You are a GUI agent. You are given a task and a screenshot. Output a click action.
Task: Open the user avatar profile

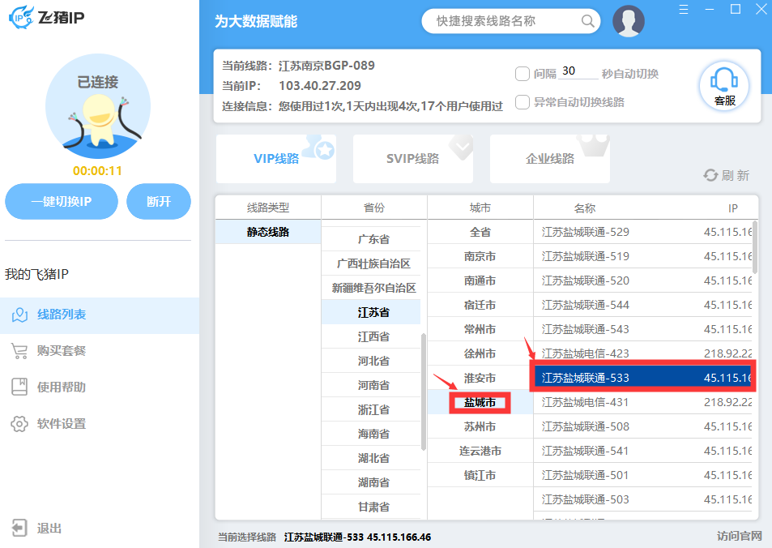point(629,21)
